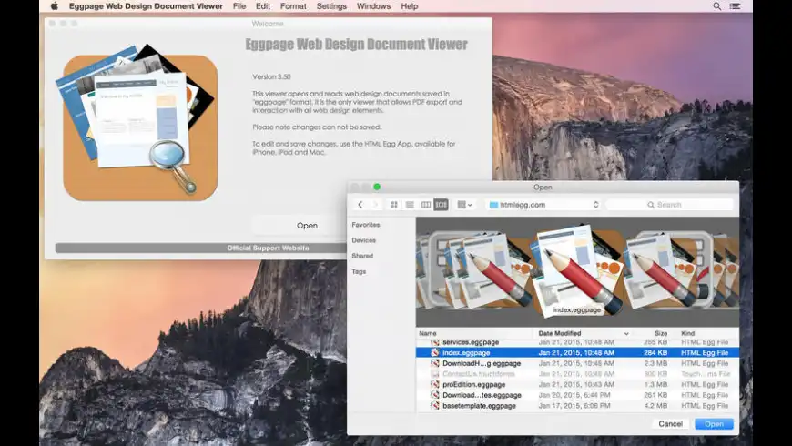This screenshot has height=446, width=792.
Task: Click folder icon in htmlegg.com popup
Action: (x=493, y=205)
